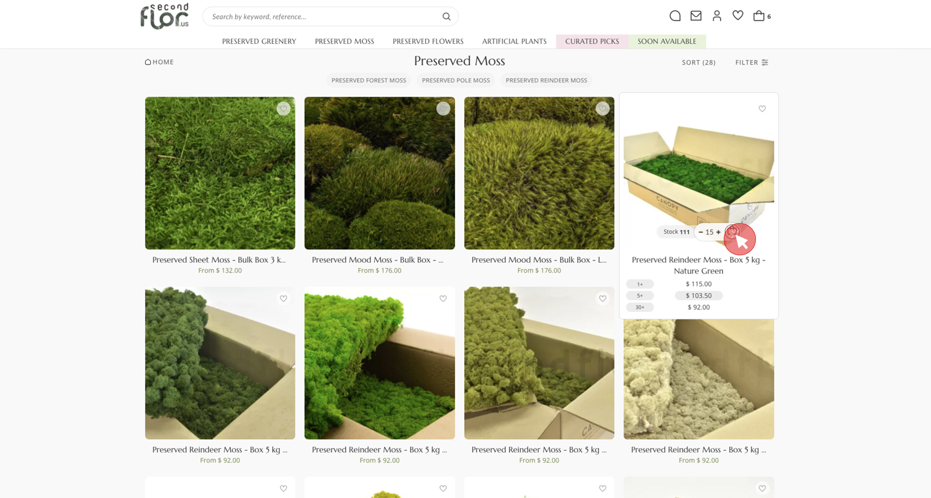
Task: Select the Preserved Forest Moss chip
Action: pos(369,80)
